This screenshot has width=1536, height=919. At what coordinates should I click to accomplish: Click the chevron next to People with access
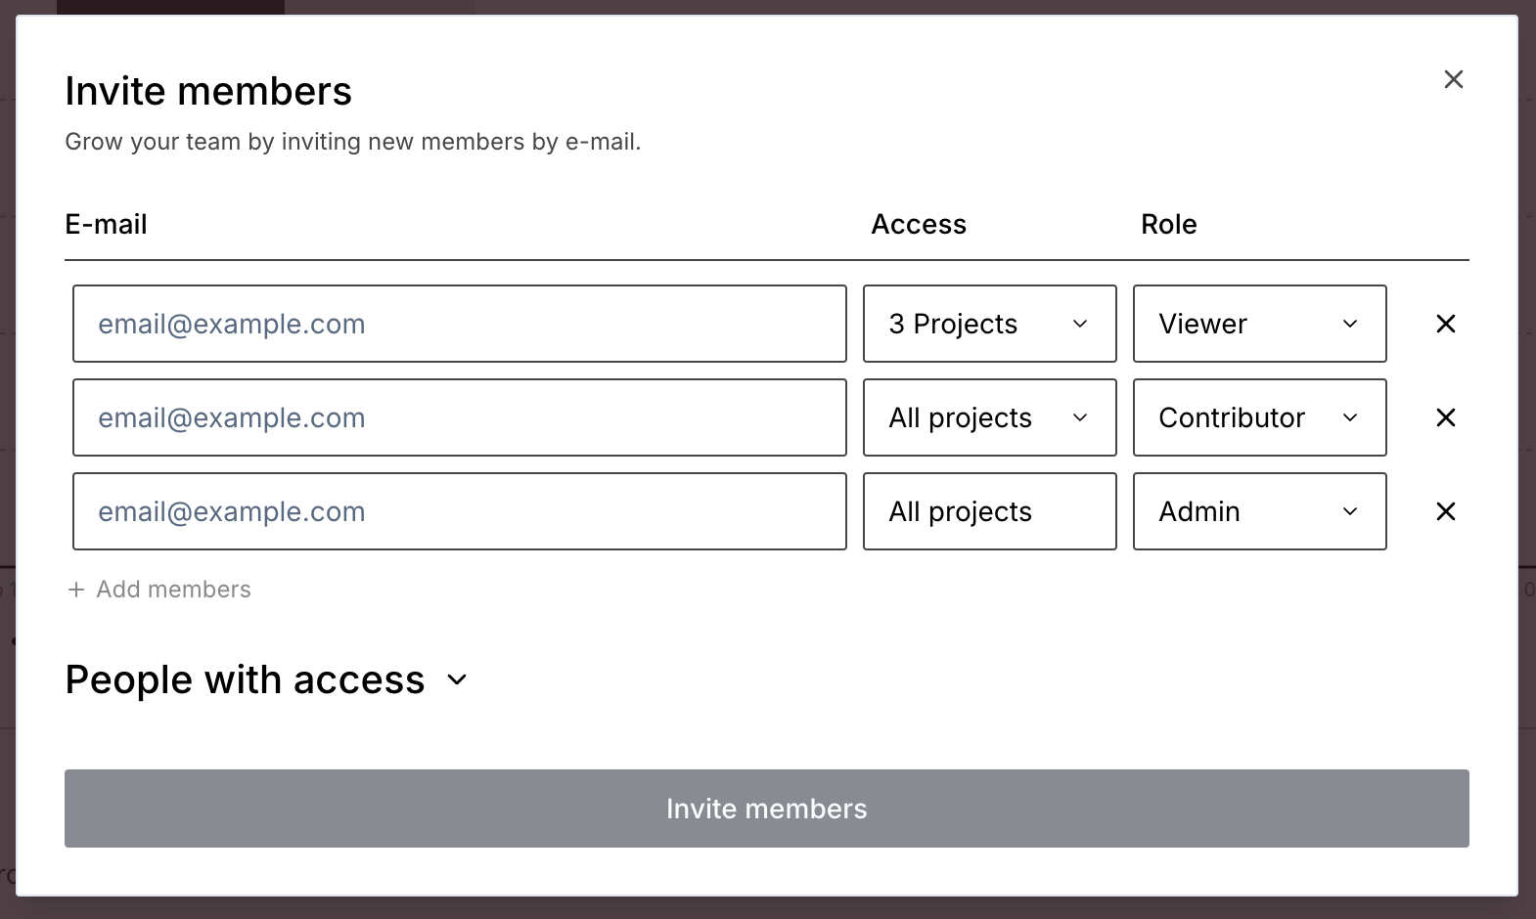[457, 679]
